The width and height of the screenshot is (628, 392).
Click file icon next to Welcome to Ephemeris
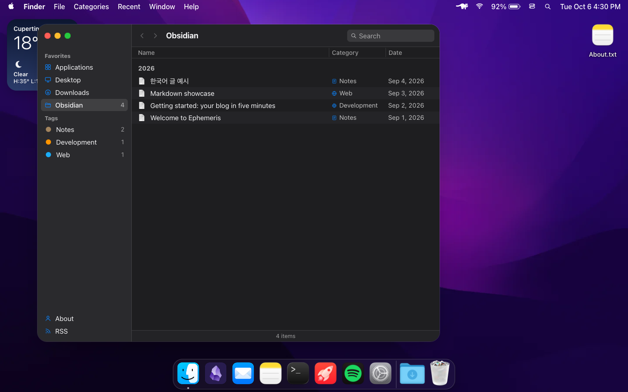[x=142, y=118]
